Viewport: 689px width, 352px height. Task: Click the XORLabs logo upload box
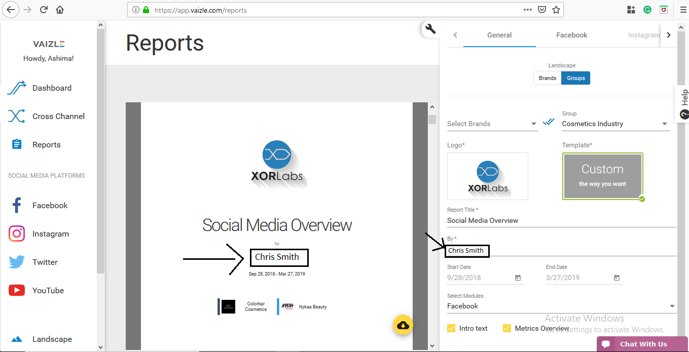click(x=488, y=176)
